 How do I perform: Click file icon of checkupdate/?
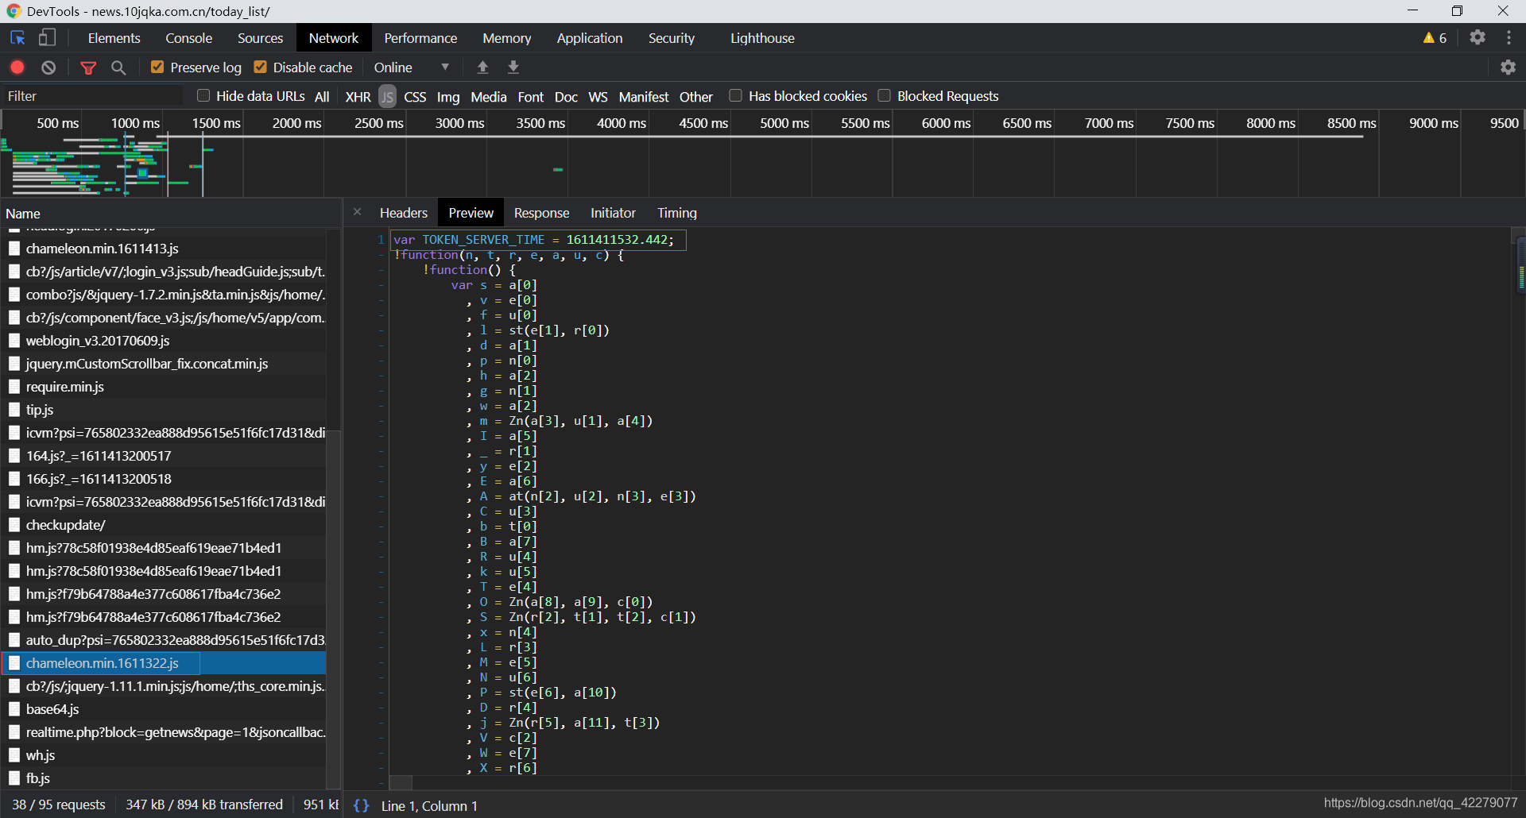(14, 525)
